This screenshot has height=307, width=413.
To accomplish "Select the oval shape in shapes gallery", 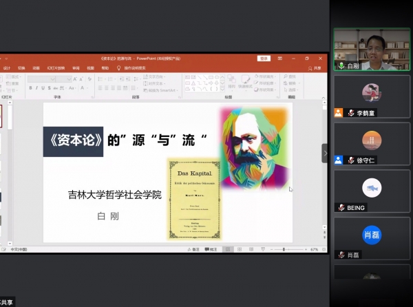I will (x=217, y=77).
